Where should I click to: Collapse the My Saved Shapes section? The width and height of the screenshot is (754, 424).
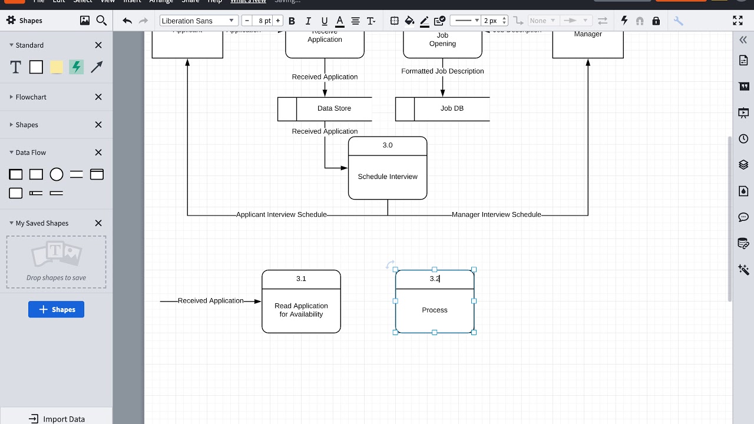click(x=11, y=223)
